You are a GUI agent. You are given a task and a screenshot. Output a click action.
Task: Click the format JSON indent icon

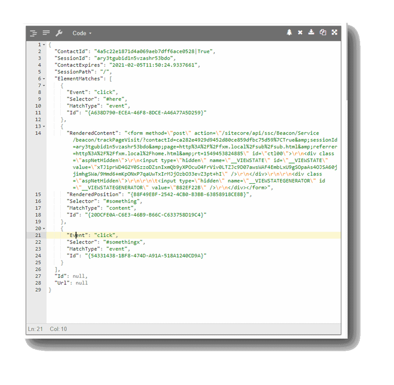coord(33,33)
